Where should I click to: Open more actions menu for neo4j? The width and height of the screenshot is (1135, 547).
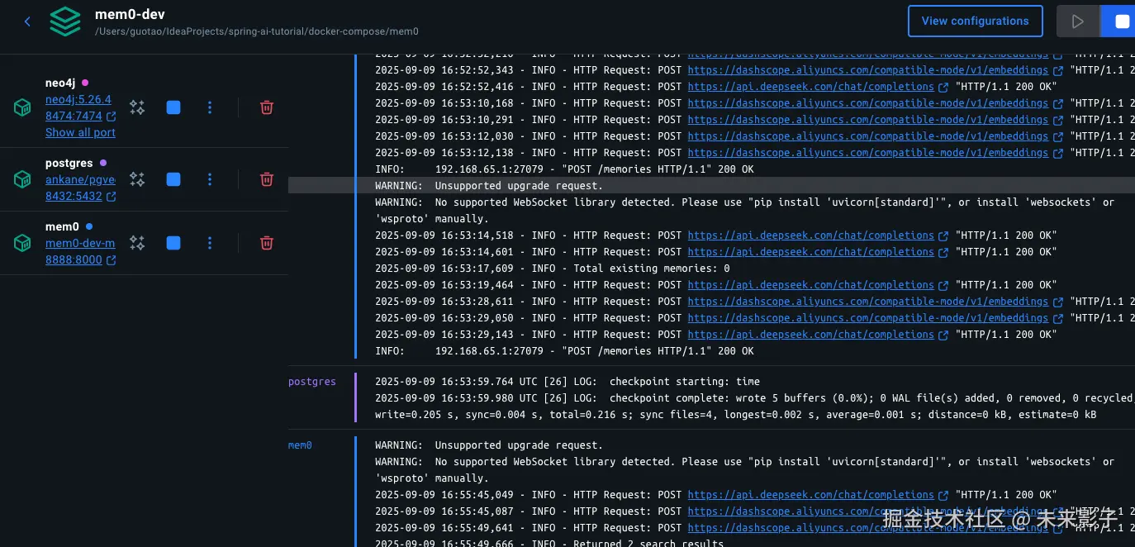(x=210, y=107)
